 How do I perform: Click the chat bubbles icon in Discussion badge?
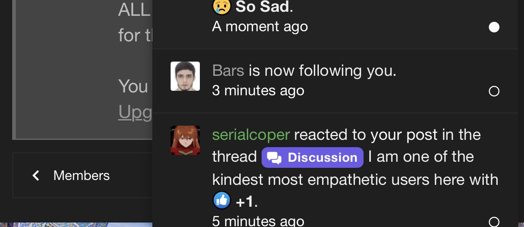[275, 158]
